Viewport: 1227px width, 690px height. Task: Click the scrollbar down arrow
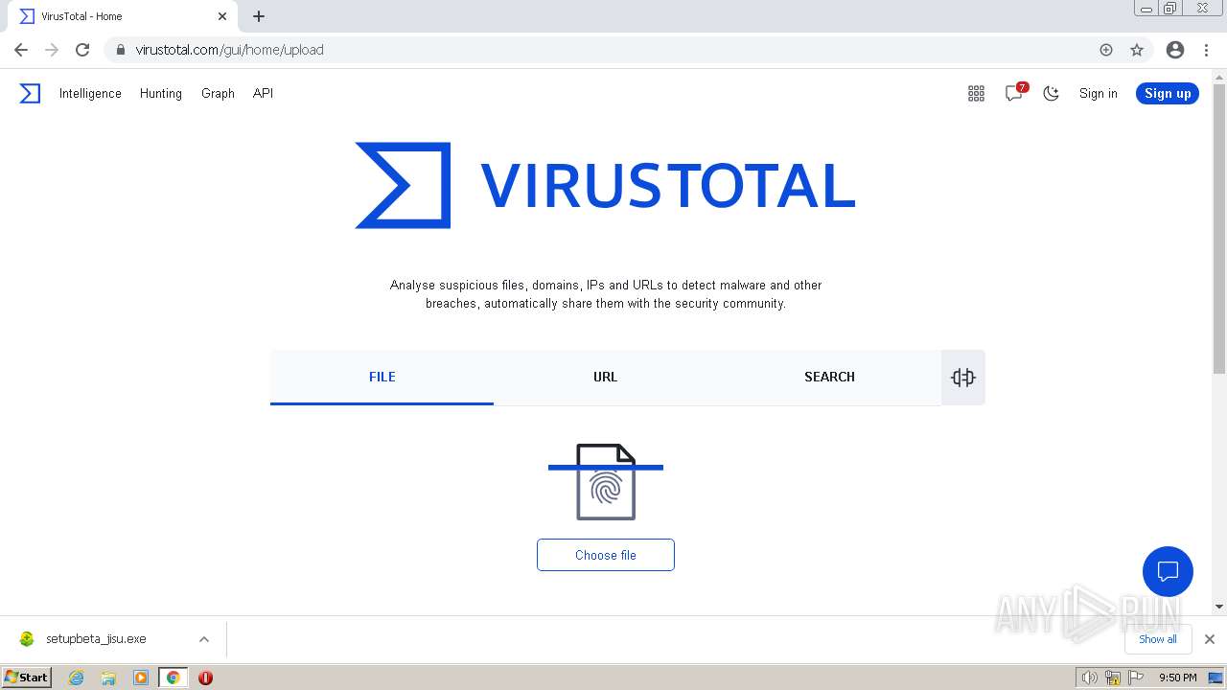[1219, 607]
